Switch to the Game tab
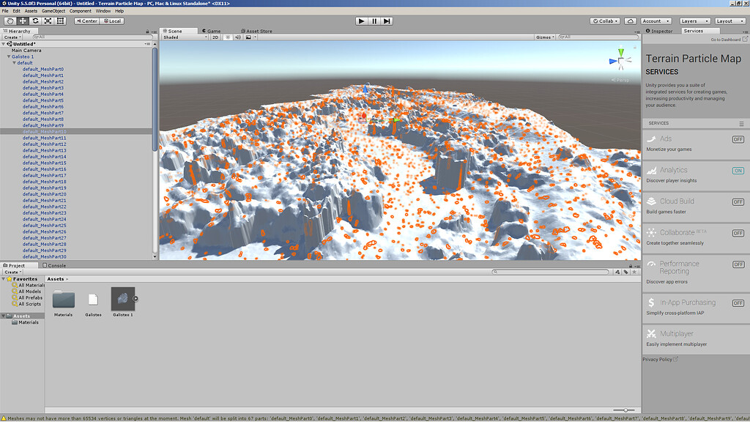 click(212, 31)
